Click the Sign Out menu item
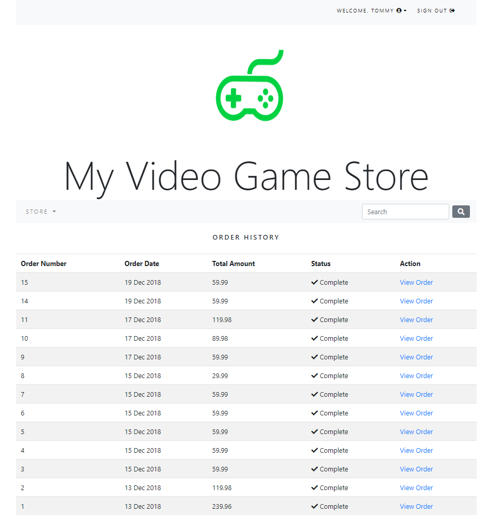The height and width of the screenshot is (529, 486). [x=432, y=10]
